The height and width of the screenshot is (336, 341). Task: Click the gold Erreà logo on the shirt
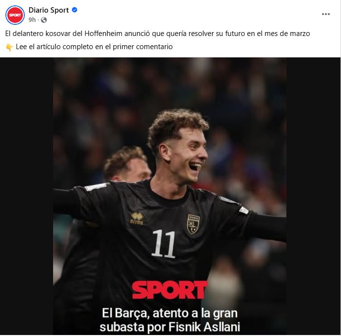click(x=137, y=218)
